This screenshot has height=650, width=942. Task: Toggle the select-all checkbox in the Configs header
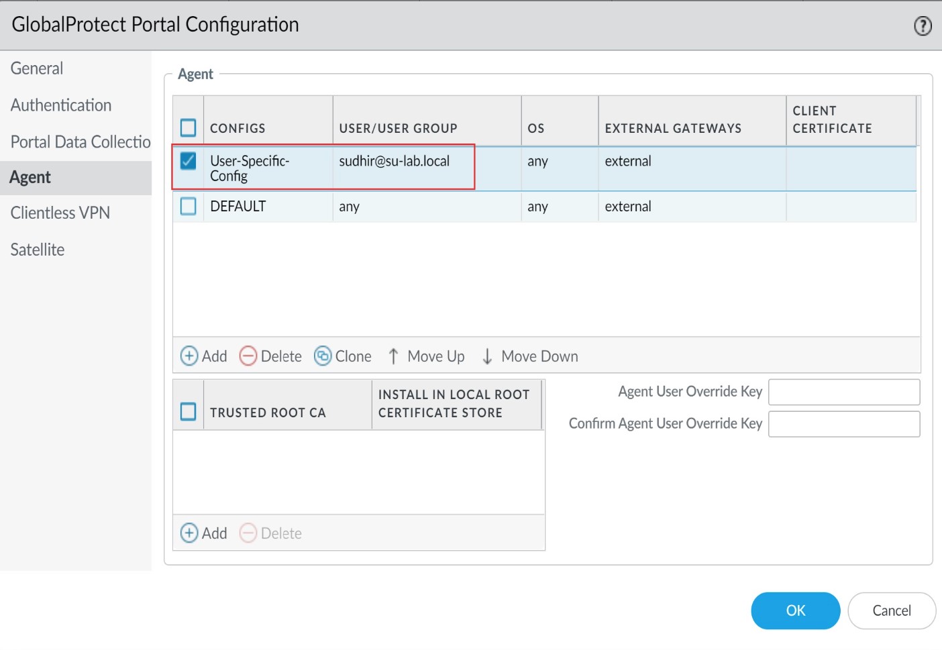click(x=188, y=127)
